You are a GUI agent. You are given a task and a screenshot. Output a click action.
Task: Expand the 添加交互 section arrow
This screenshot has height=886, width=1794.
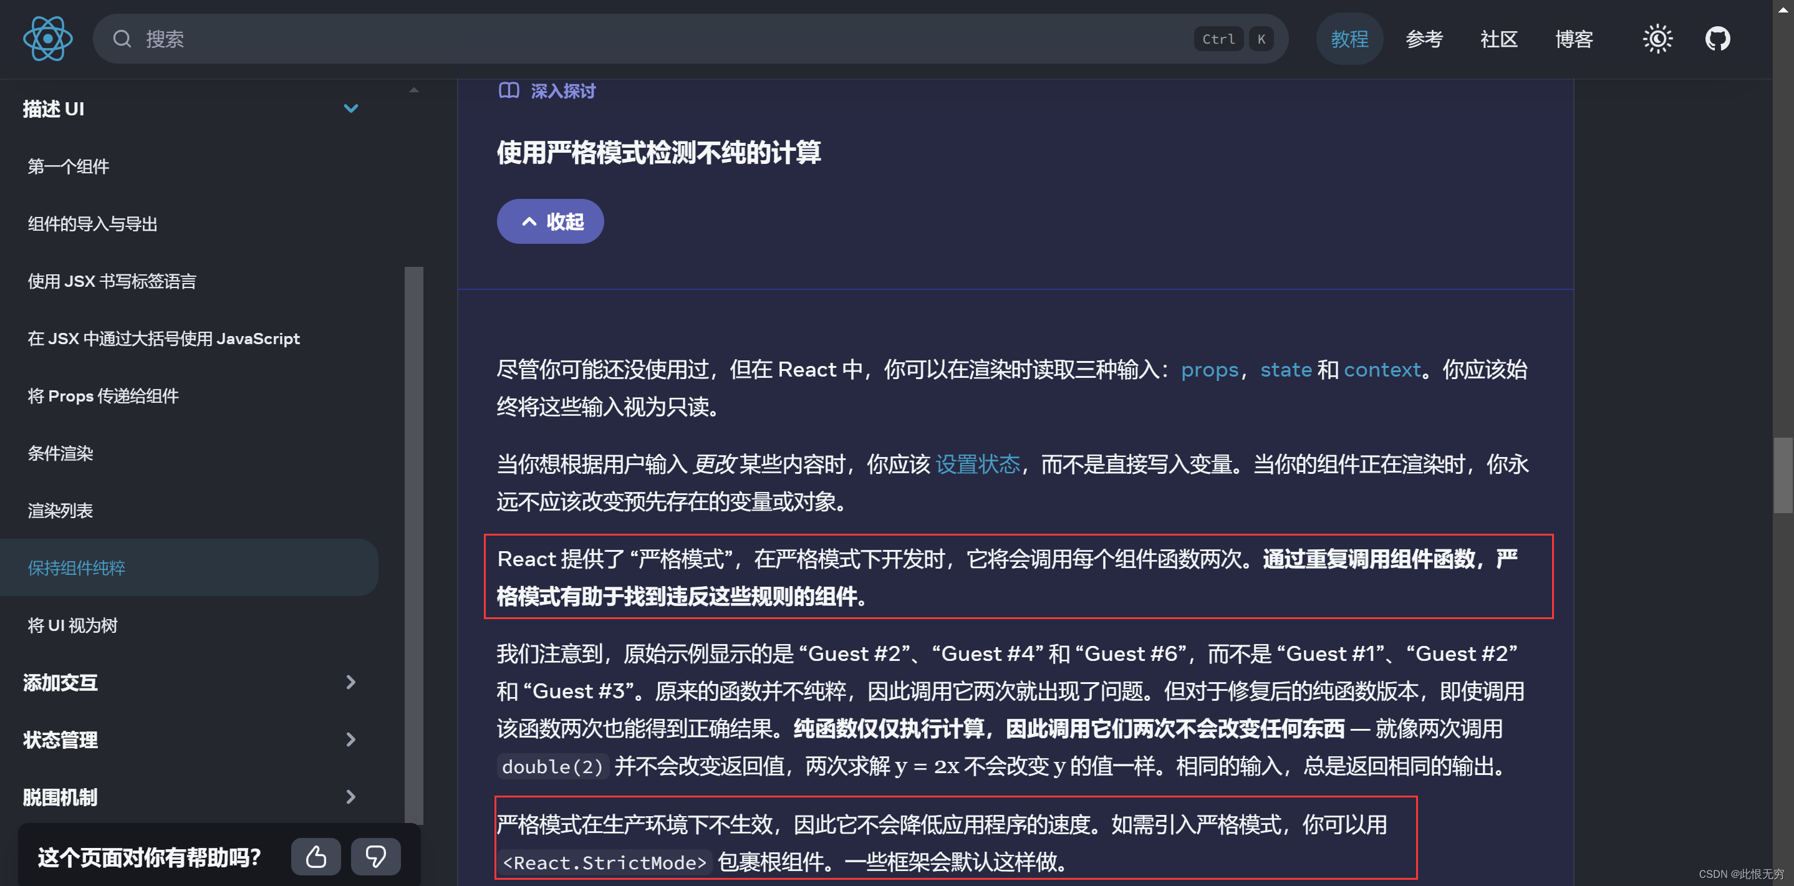[x=351, y=682]
